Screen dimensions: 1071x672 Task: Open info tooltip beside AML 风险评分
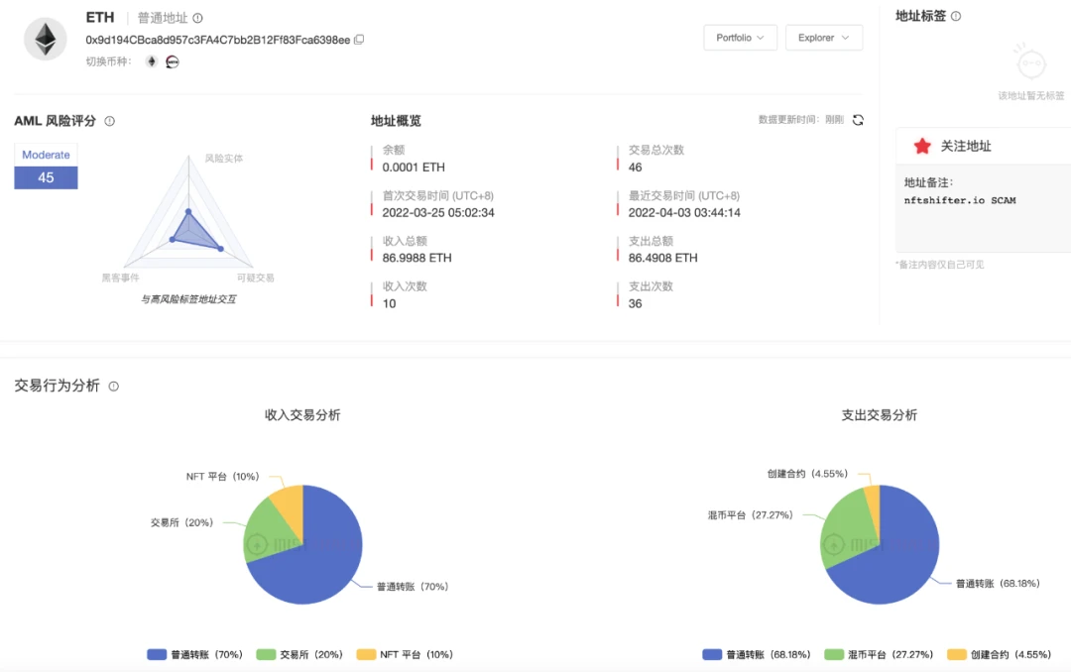(109, 121)
